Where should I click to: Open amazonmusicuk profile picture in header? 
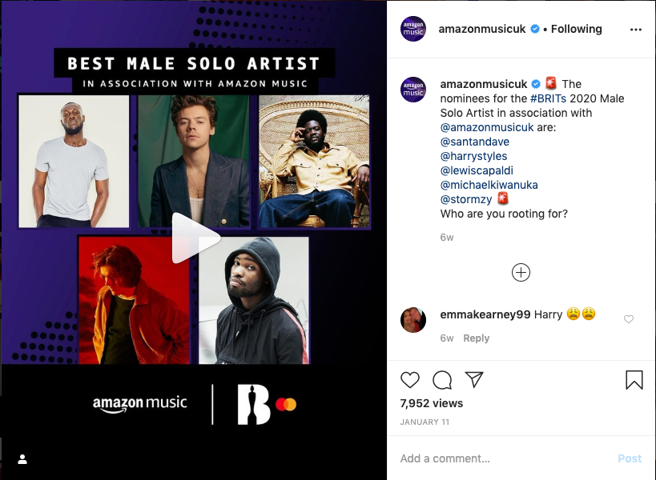coord(413,29)
